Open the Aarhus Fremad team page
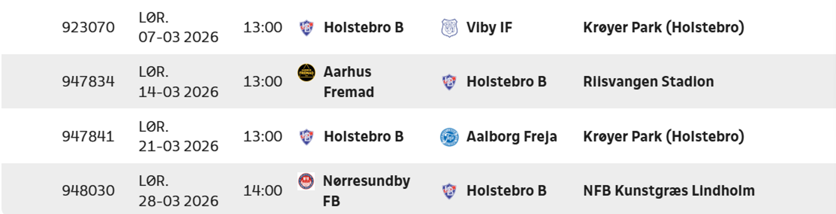The width and height of the screenshot is (836, 214). (x=348, y=82)
